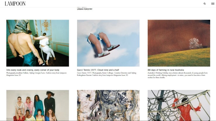Open group portrait of models thumbnail
The image size is (216, 121).
(38, 106)
